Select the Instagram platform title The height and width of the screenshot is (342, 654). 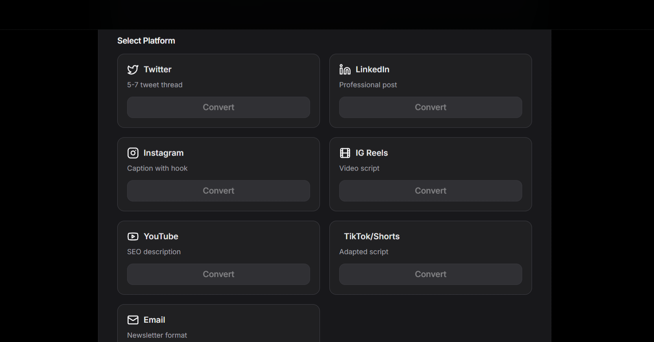163,153
